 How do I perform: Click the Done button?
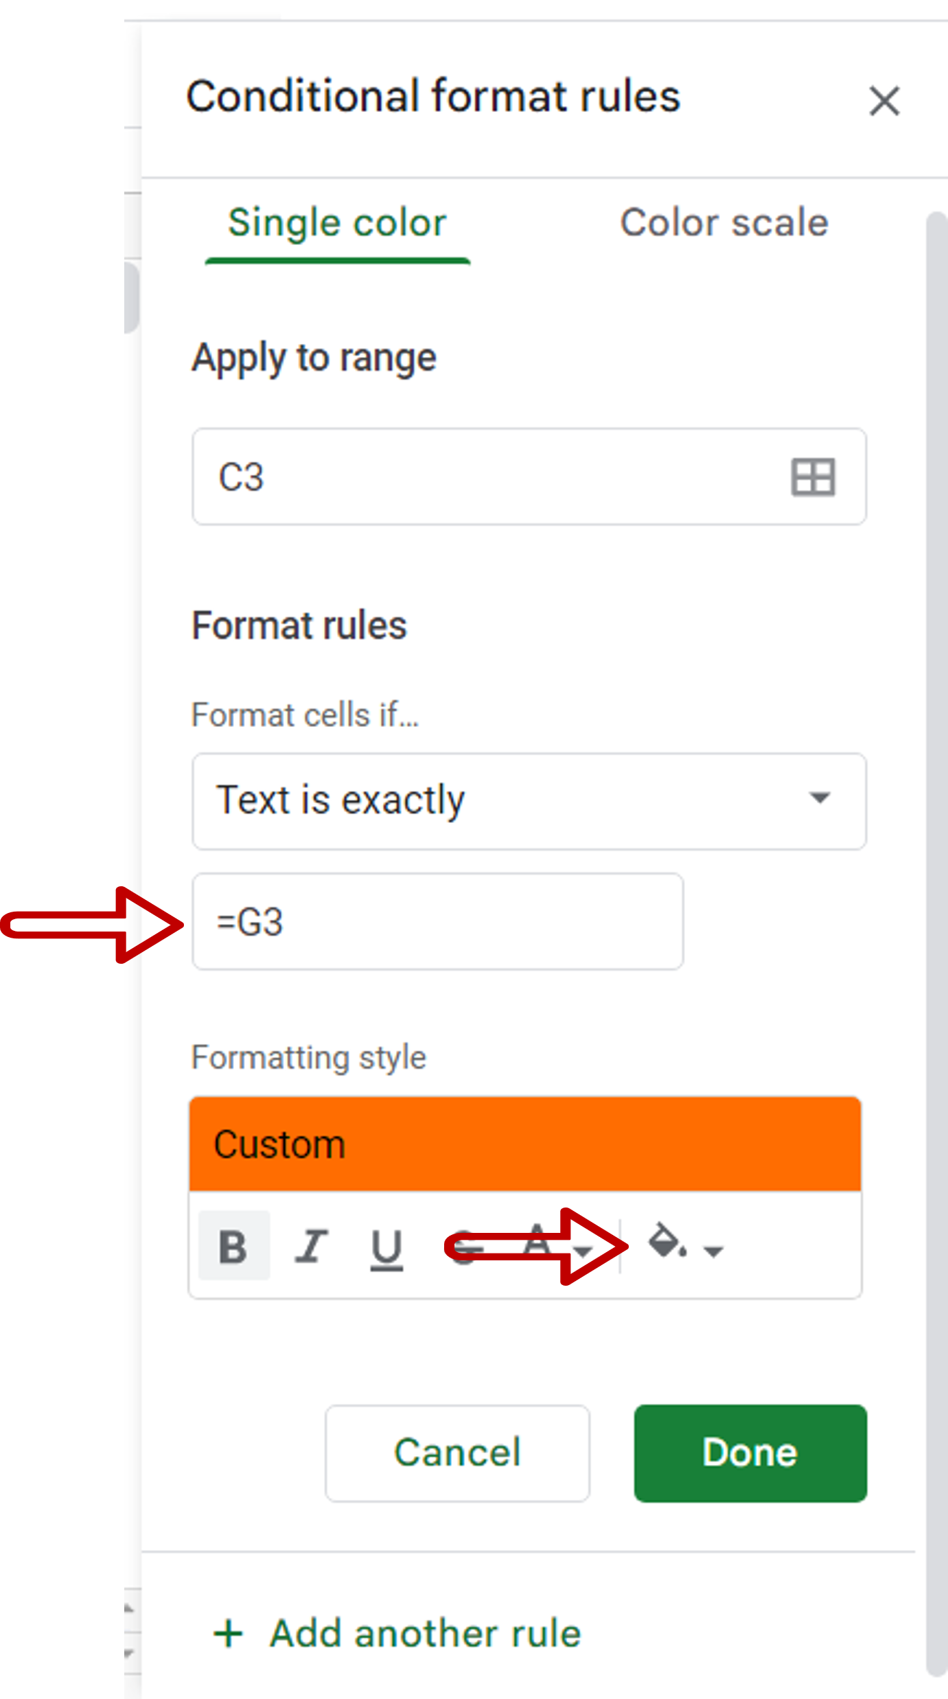click(x=749, y=1451)
